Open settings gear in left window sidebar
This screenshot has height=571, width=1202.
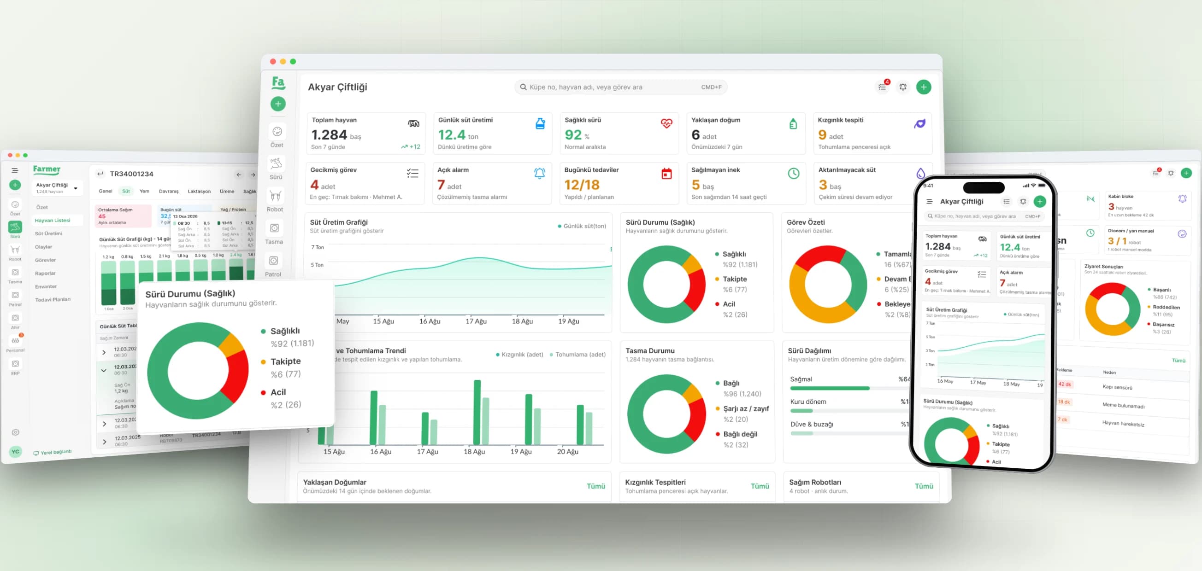[15, 432]
